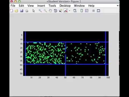This screenshot has height=97, width=129.
Task: Select the Pan hand tool
Action: pos(50,11)
